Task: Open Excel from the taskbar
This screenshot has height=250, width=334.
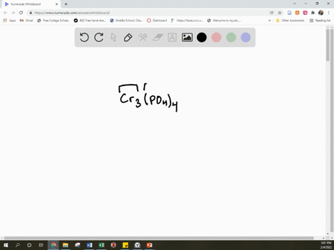Action: (x=102, y=245)
